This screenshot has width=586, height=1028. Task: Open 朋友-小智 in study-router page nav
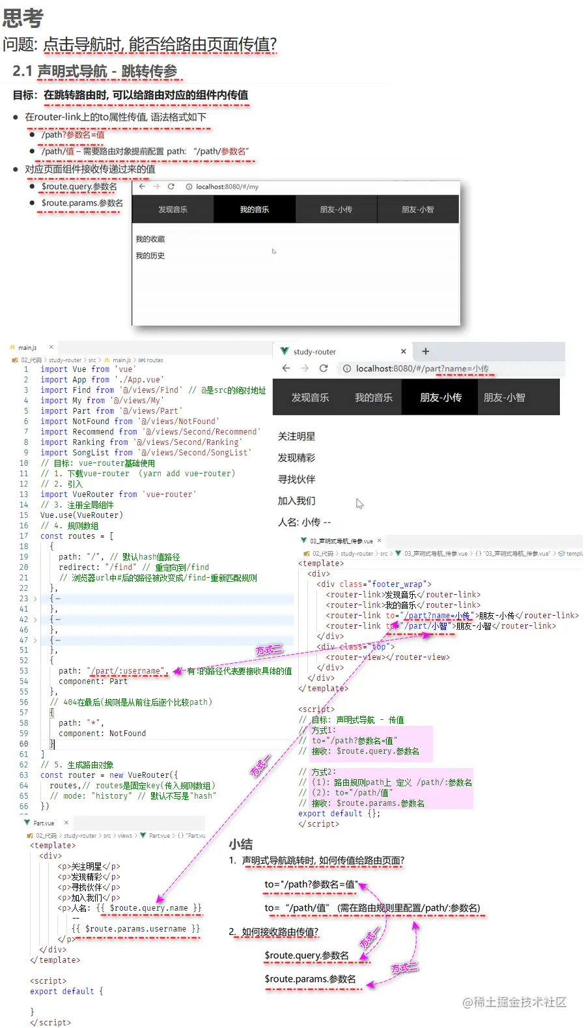coord(505,397)
